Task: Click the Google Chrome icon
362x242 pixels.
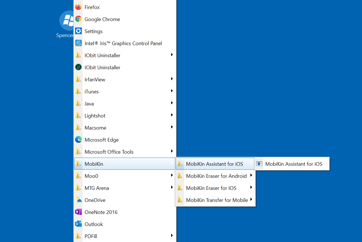Action: pos(78,19)
